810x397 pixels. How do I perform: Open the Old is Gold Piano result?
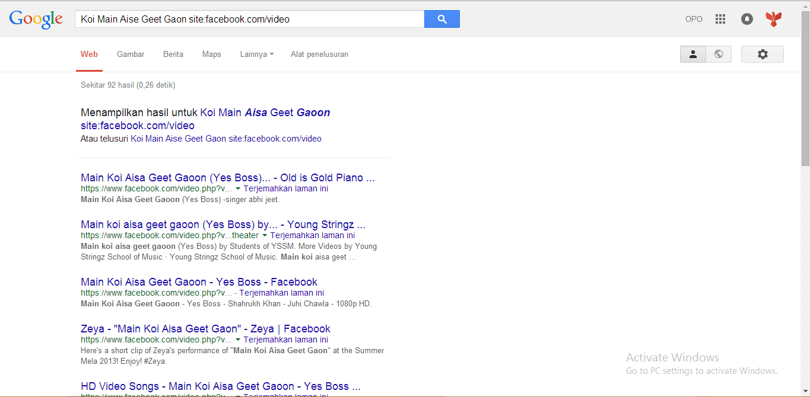pyautogui.click(x=228, y=178)
